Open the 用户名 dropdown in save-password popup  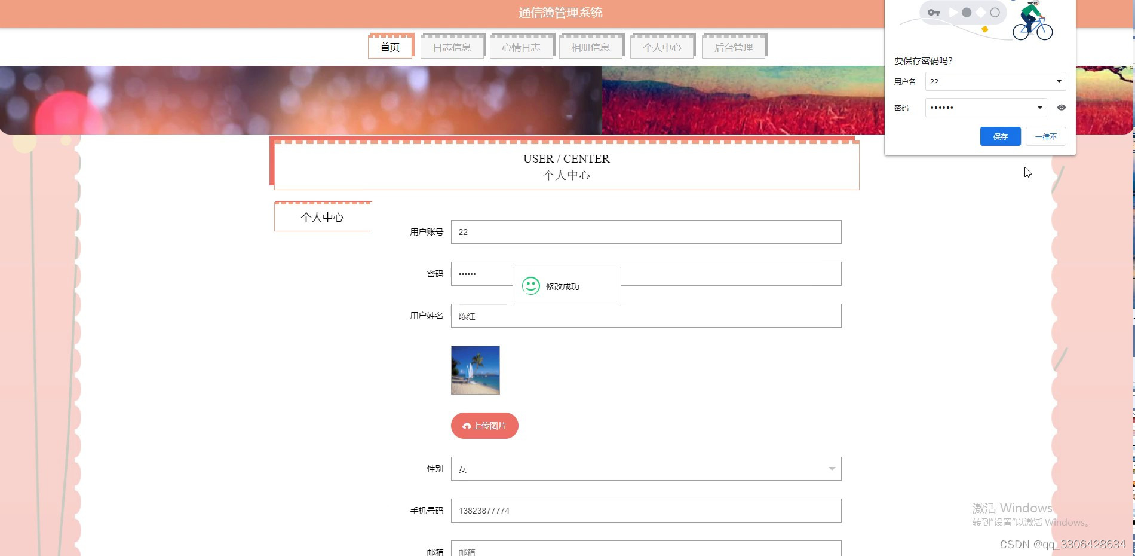995,81
